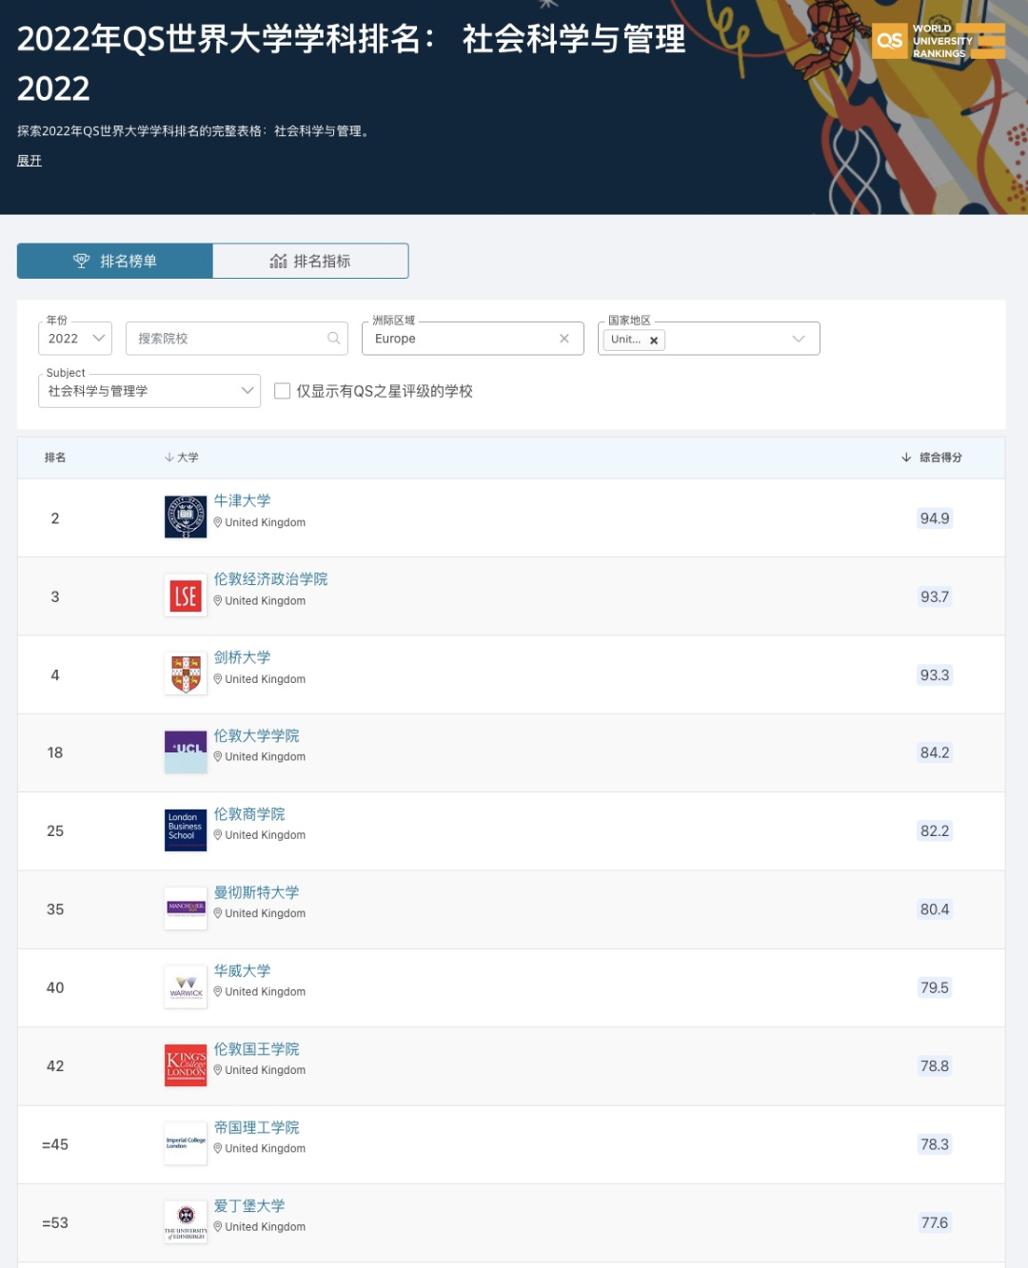The image size is (1028, 1268).
Task: Click the score 82.2 for 伦敦商学院
Action: [x=935, y=830]
